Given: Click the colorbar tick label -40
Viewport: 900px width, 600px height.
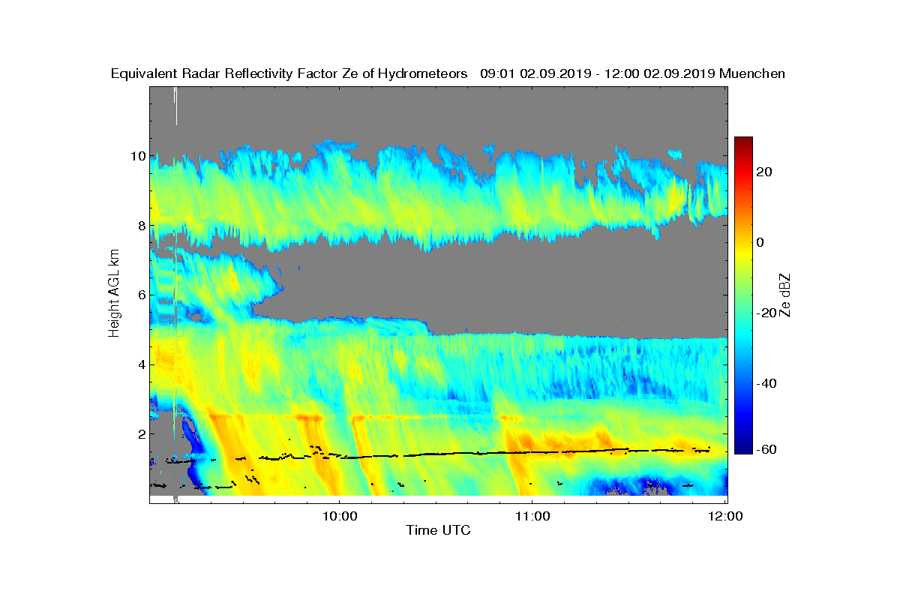Looking at the screenshot, I should [x=766, y=383].
